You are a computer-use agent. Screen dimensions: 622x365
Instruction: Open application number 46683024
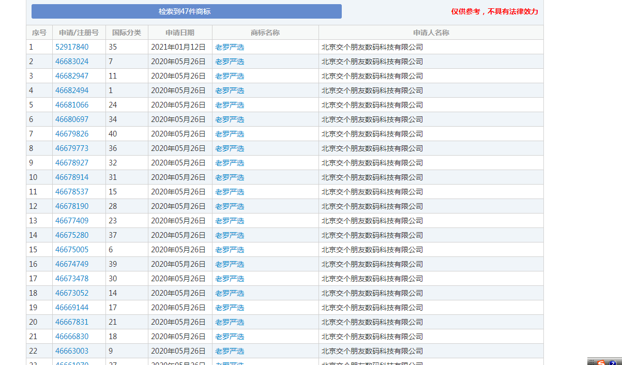click(72, 62)
